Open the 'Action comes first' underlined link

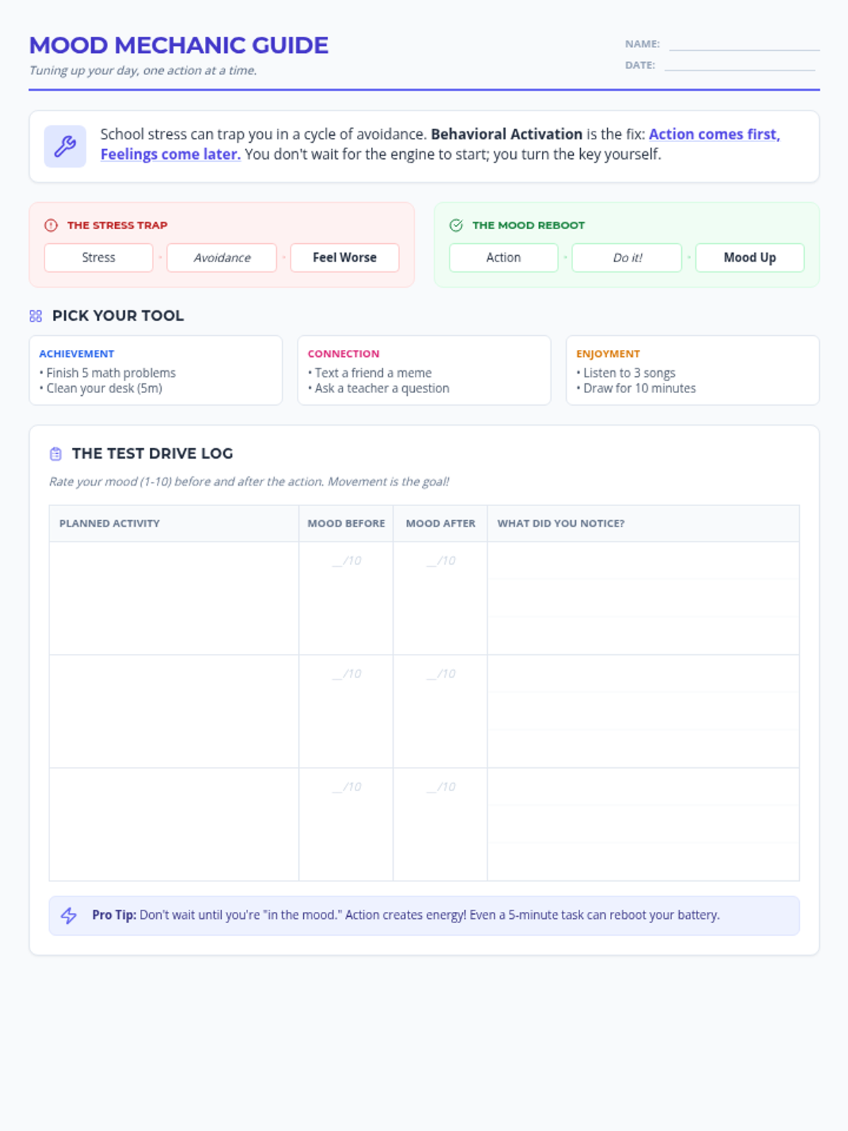pyautogui.click(x=714, y=134)
